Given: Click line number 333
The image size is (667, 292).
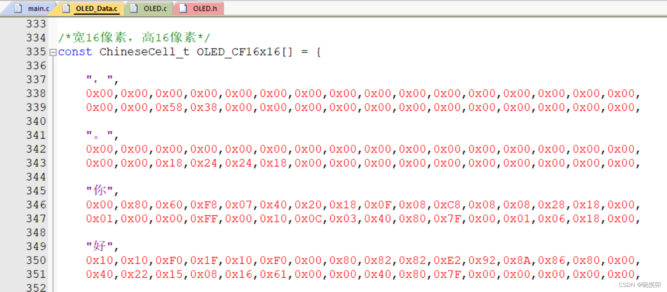Looking at the screenshot, I should [36, 24].
